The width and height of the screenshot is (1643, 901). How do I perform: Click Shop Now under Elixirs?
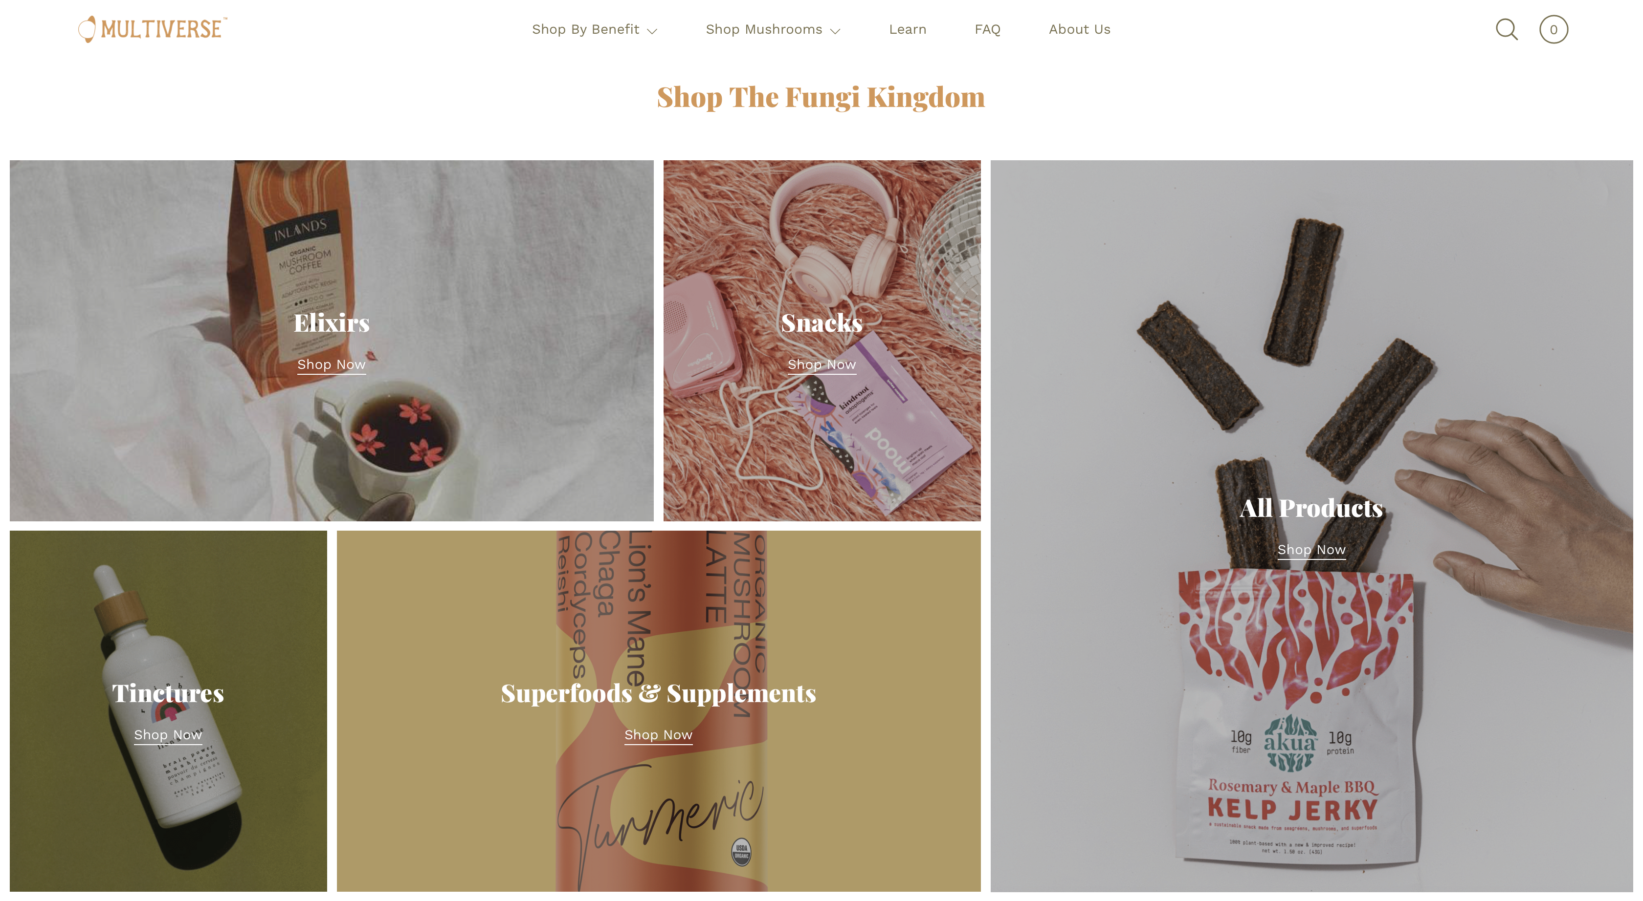click(331, 365)
